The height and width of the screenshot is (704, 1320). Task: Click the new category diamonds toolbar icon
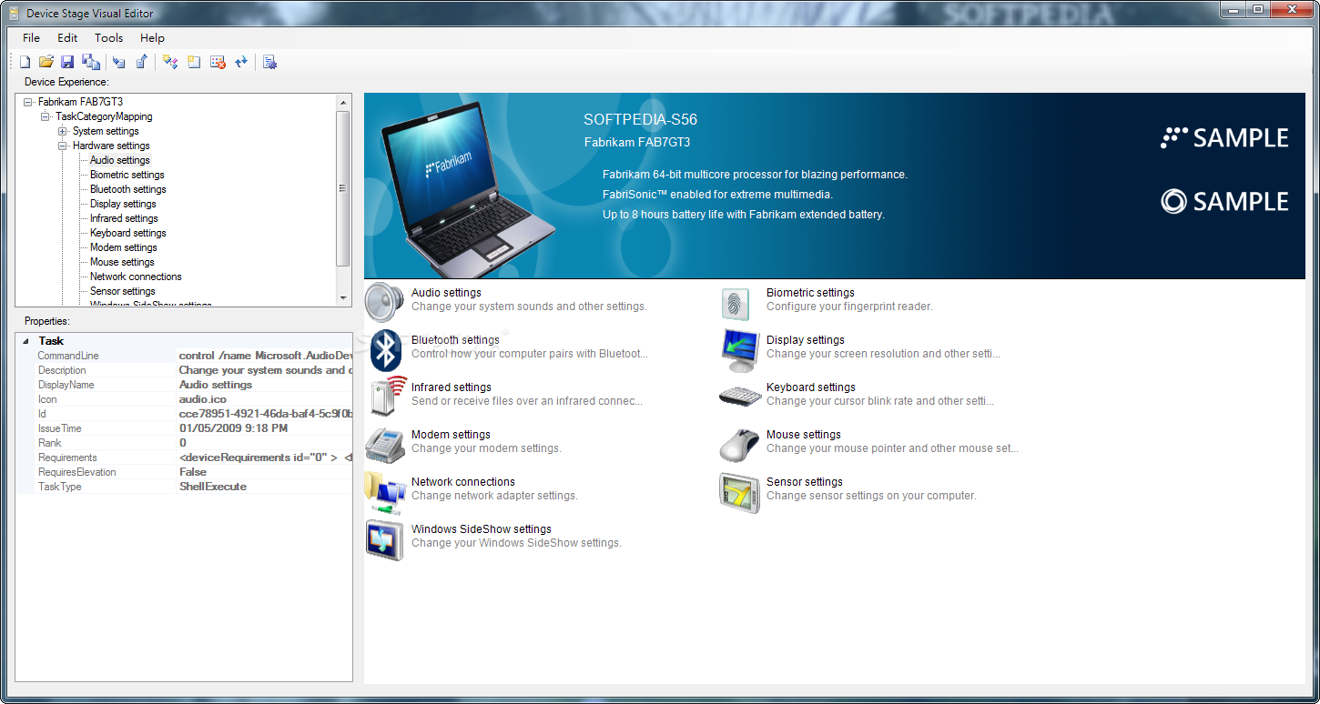[170, 62]
